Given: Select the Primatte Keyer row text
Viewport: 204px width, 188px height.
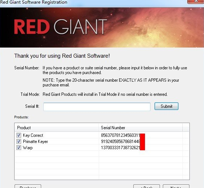Looking at the screenshot, I should click(x=35, y=142).
